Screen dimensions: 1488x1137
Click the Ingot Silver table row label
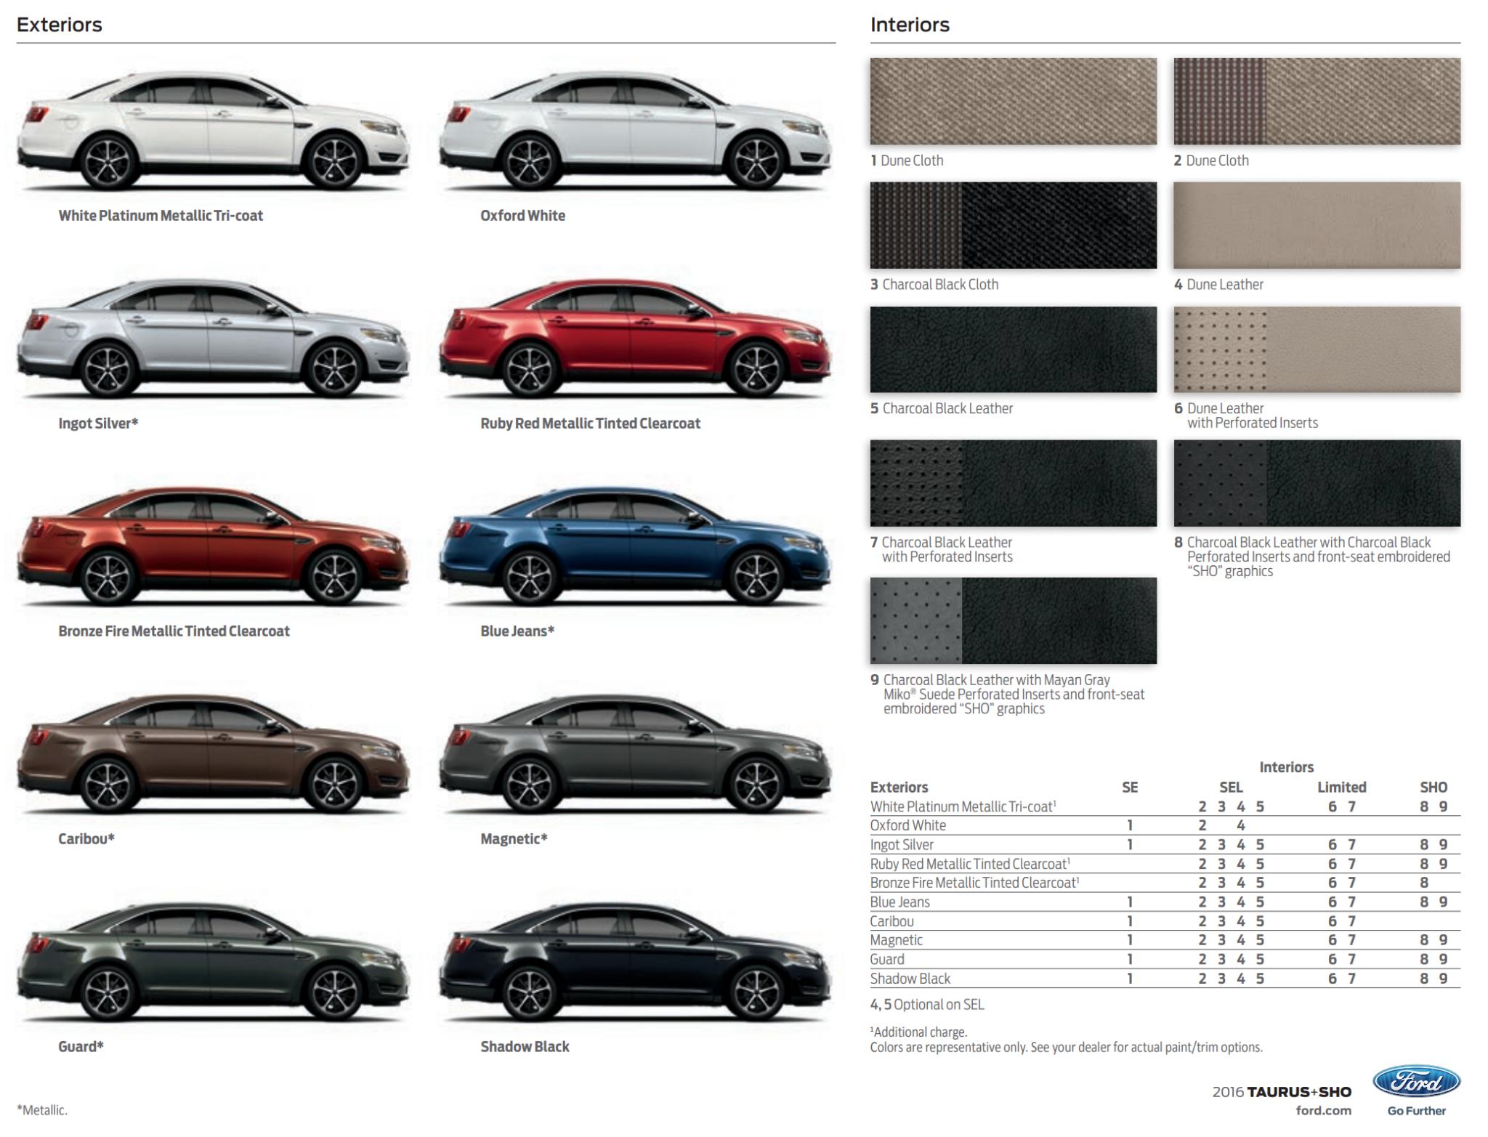coord(902,845)
